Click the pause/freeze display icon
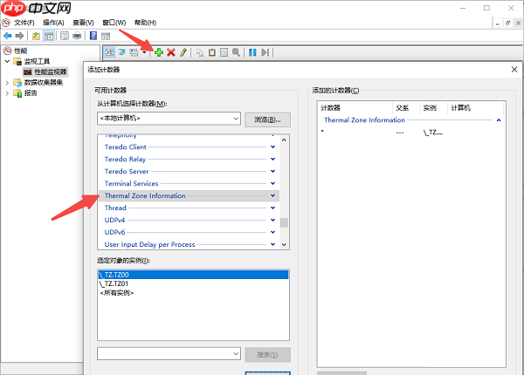The height and width of the screenshot is (375, 524). pos(252,52)
